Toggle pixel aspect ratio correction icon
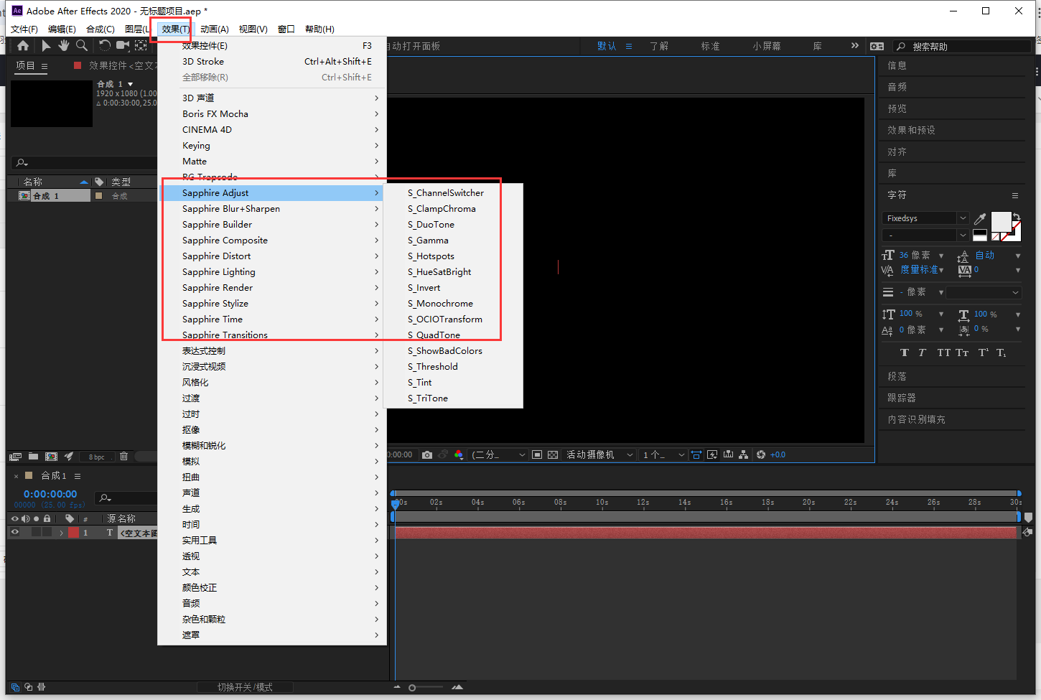The width and height of the screenshot is (1041, 700). [696, 454]
